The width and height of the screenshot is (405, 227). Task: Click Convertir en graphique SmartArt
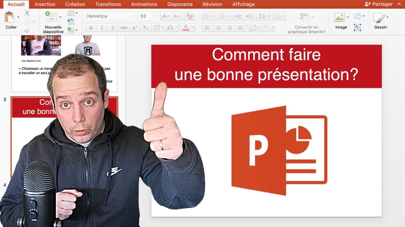pyautogui.click(x=306, y=23)
